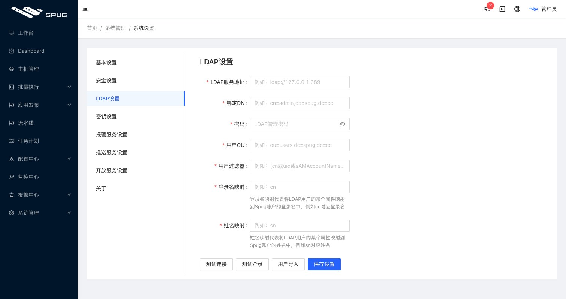Image resolution: width=566 pixels, height=299 pixels.
Task: Select 基本设置 in settings menu
Action: pyautogui.click(x=136, y=63)
